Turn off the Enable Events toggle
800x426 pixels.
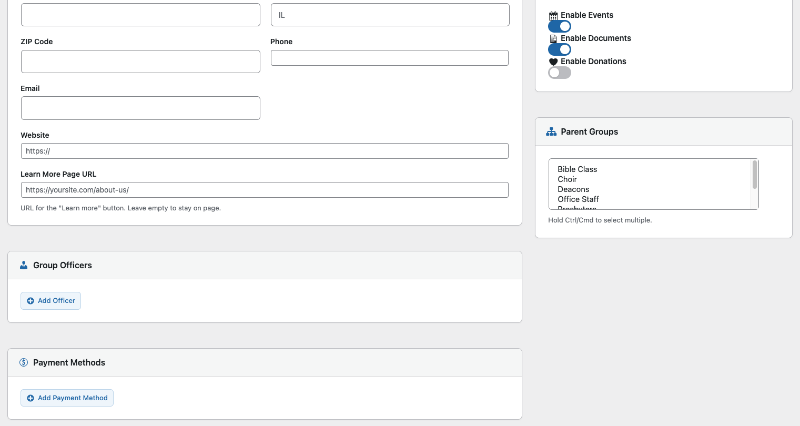pos(560,26)
